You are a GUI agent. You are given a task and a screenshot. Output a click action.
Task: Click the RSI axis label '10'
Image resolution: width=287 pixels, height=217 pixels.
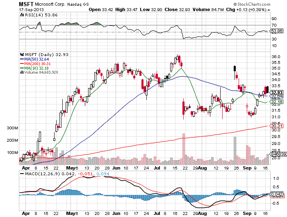274,46
